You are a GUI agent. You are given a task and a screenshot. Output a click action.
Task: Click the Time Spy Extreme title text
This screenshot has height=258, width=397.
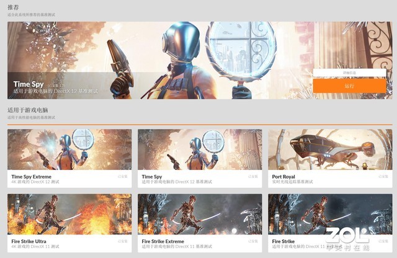point(32,177)
